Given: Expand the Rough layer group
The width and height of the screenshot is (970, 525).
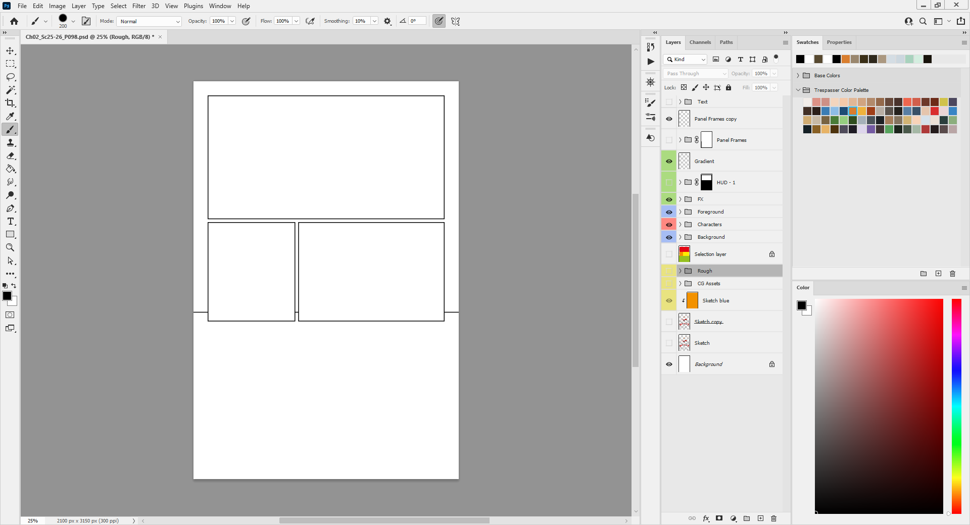Looking at the screenshot, I should [680, 271].
